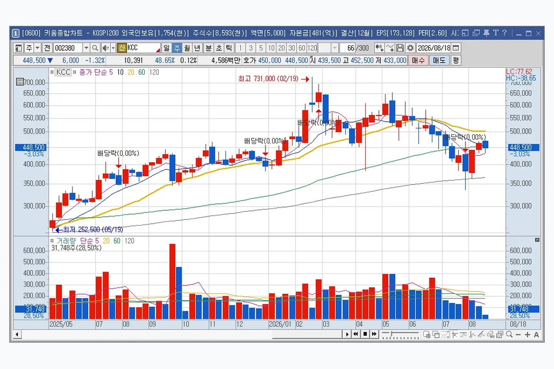Click the A auto-scale icon at bottom
Viewport: 554px width, 369px height.
(x=536, y=334)
